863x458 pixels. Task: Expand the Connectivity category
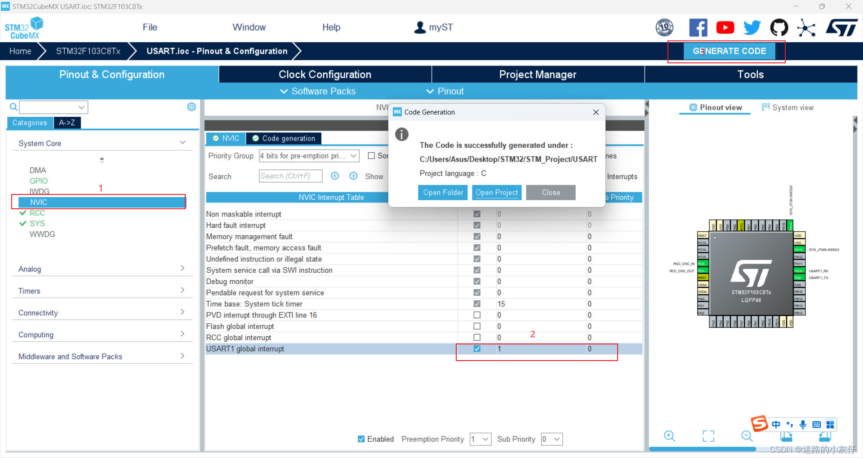[x=182, y=312]
